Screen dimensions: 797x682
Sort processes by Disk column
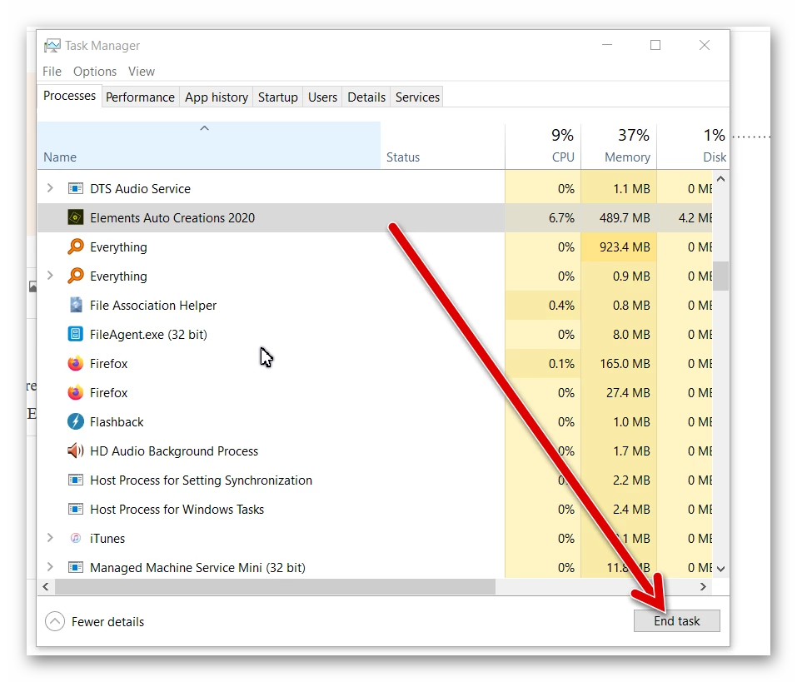click(x=693, y=146)
